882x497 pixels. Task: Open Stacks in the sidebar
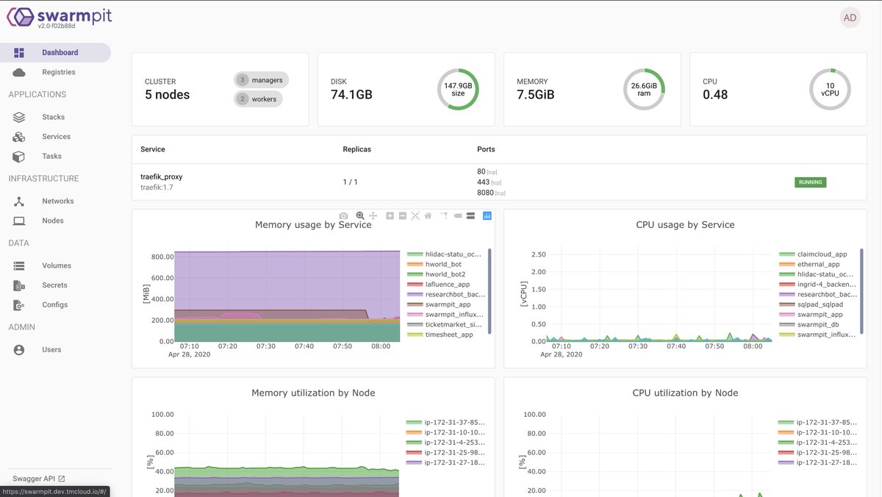53,117
